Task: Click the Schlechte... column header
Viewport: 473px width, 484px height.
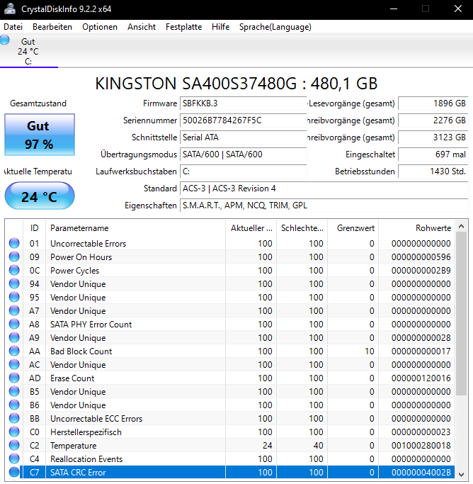Action: tap(302, 227)
